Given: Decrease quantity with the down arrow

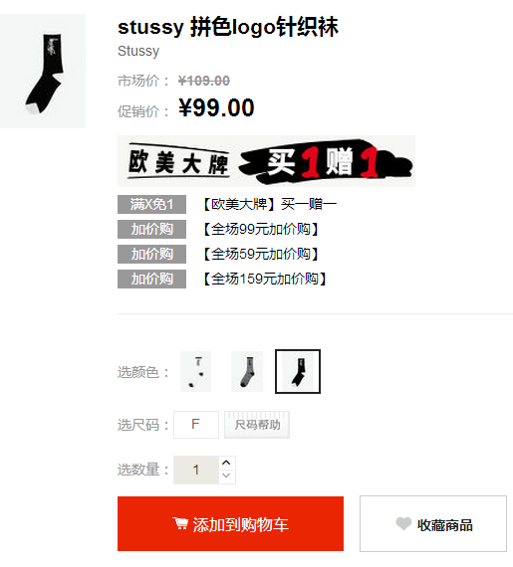Looking at the screenshot, I should pyautogui.click(x=227, y=475).
